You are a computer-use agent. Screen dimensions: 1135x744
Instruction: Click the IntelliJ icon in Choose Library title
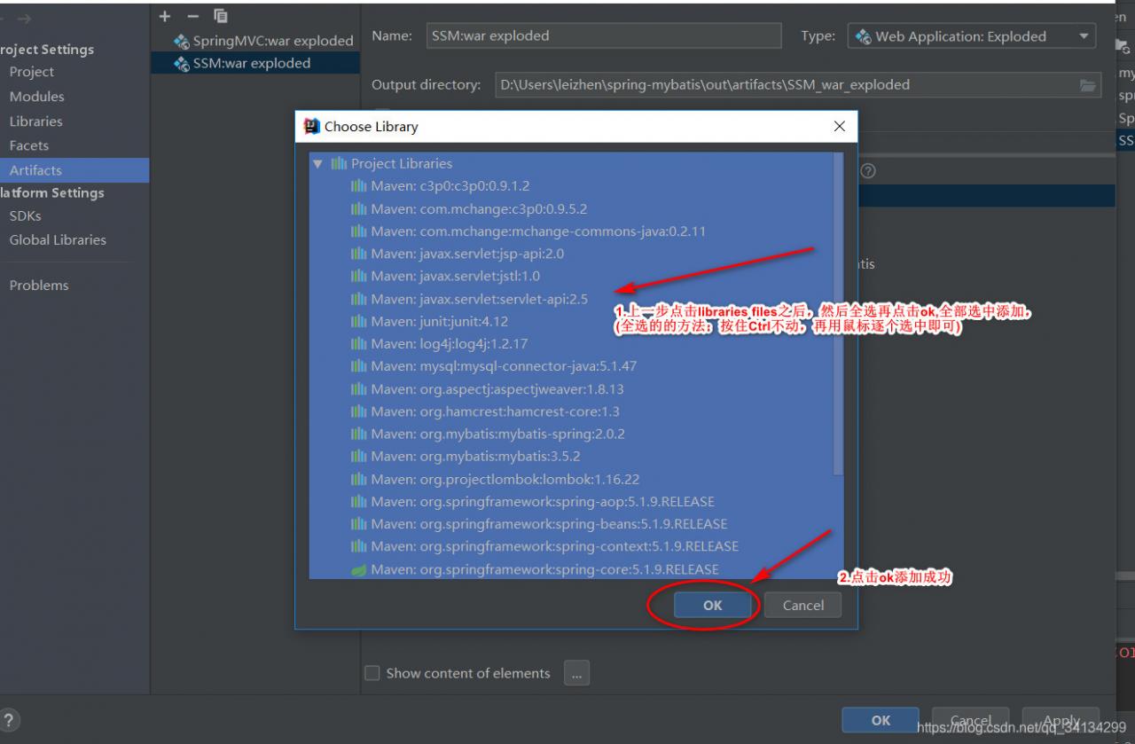click(311, 127)
